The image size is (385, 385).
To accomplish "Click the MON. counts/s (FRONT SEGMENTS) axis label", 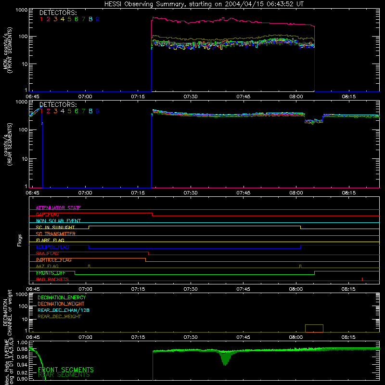I will coord(7,50).
